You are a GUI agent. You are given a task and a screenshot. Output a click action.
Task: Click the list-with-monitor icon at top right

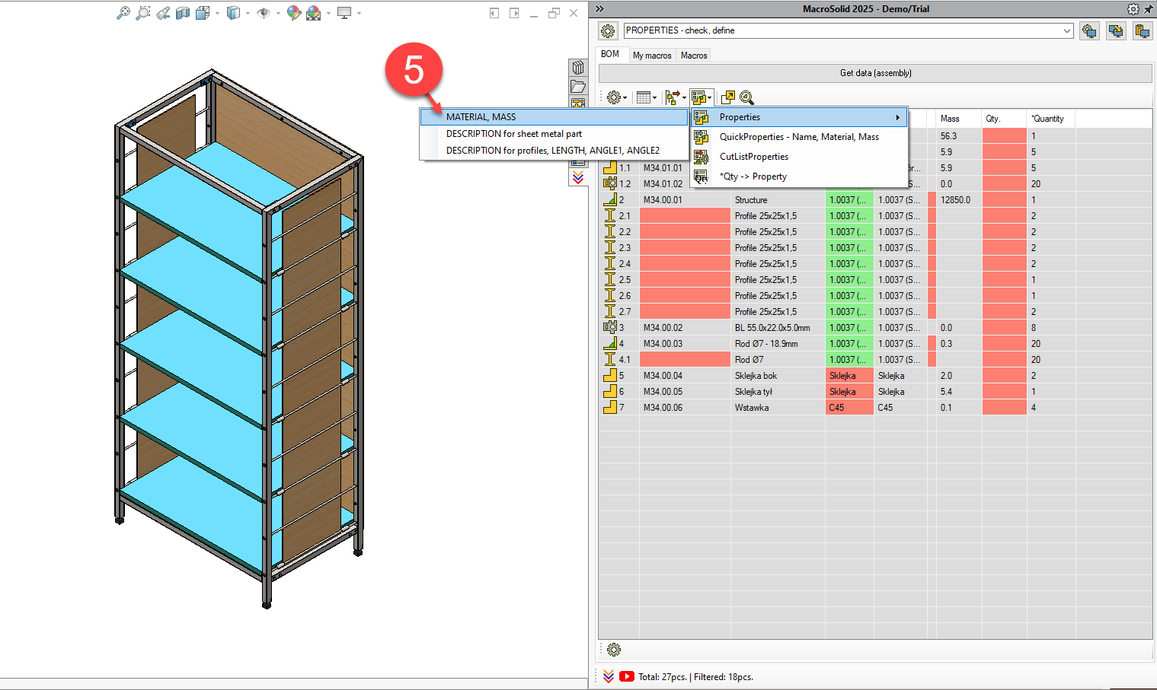coord(1142,31)
